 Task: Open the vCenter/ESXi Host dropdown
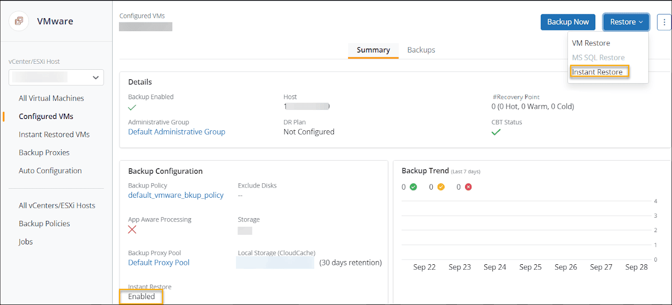click(x=56, y=77)
